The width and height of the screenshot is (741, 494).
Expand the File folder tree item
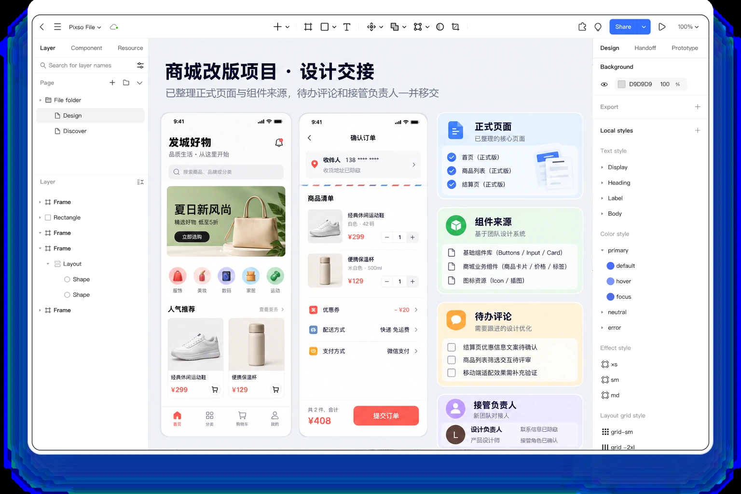click(41, 100)
